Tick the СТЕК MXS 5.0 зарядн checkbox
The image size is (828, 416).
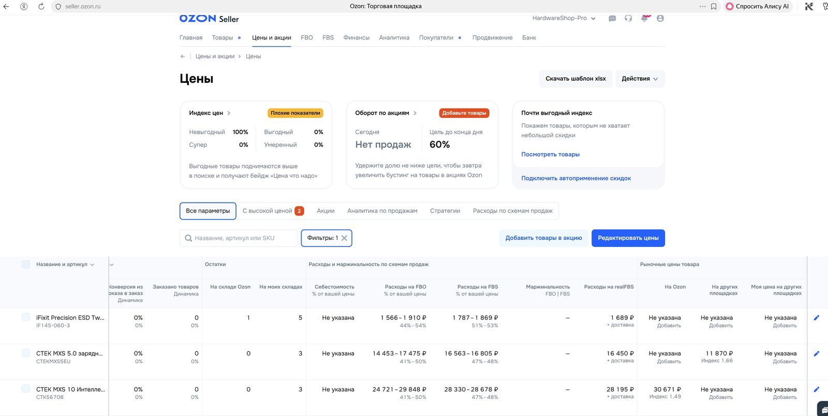click(26, 352)
